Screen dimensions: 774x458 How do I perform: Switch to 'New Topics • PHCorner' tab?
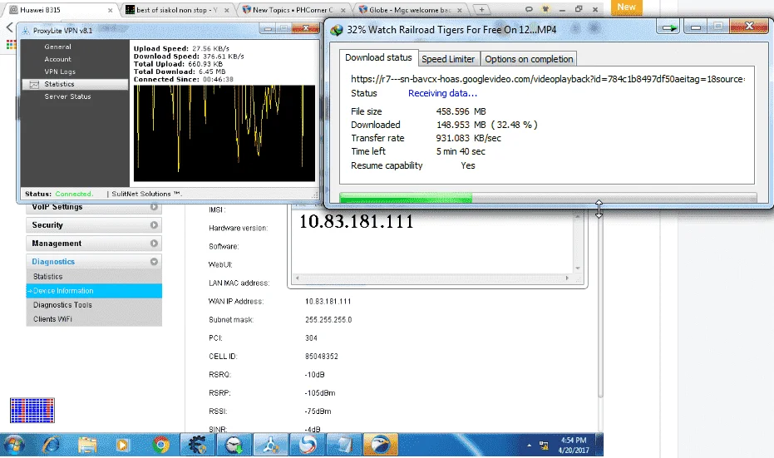point(293,10)
